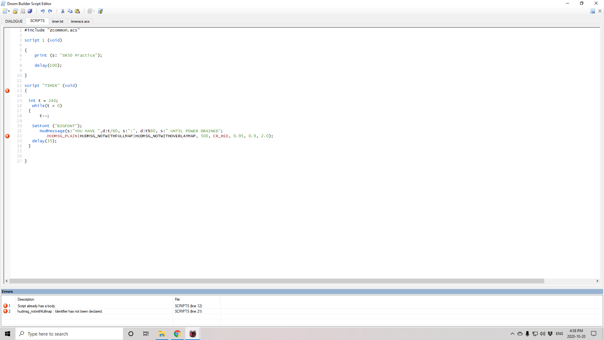This screenshot has width=604, height=340.
Task: Open the timeracs.txt tab
Action: tap(80, 21)
